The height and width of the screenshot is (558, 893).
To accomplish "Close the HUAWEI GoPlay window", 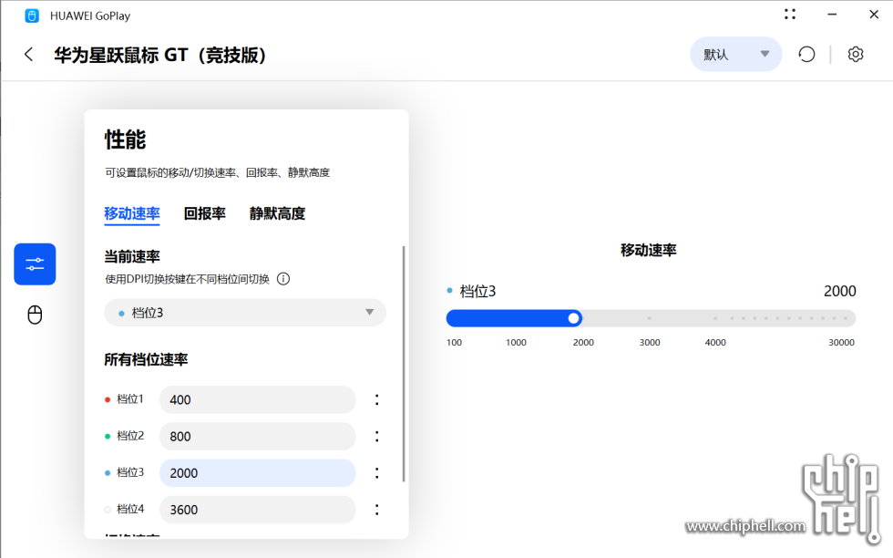I will click(x=874, y=15).
